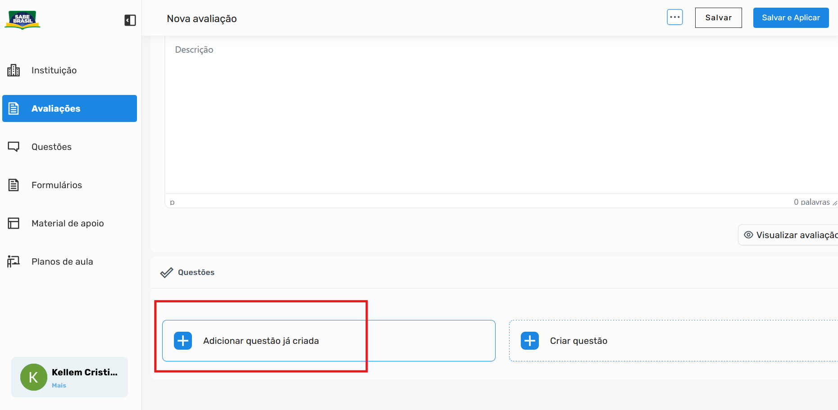
Task: Go to Formulários in the sidebar
Action: pyautogui.click(x=57, y=185)
